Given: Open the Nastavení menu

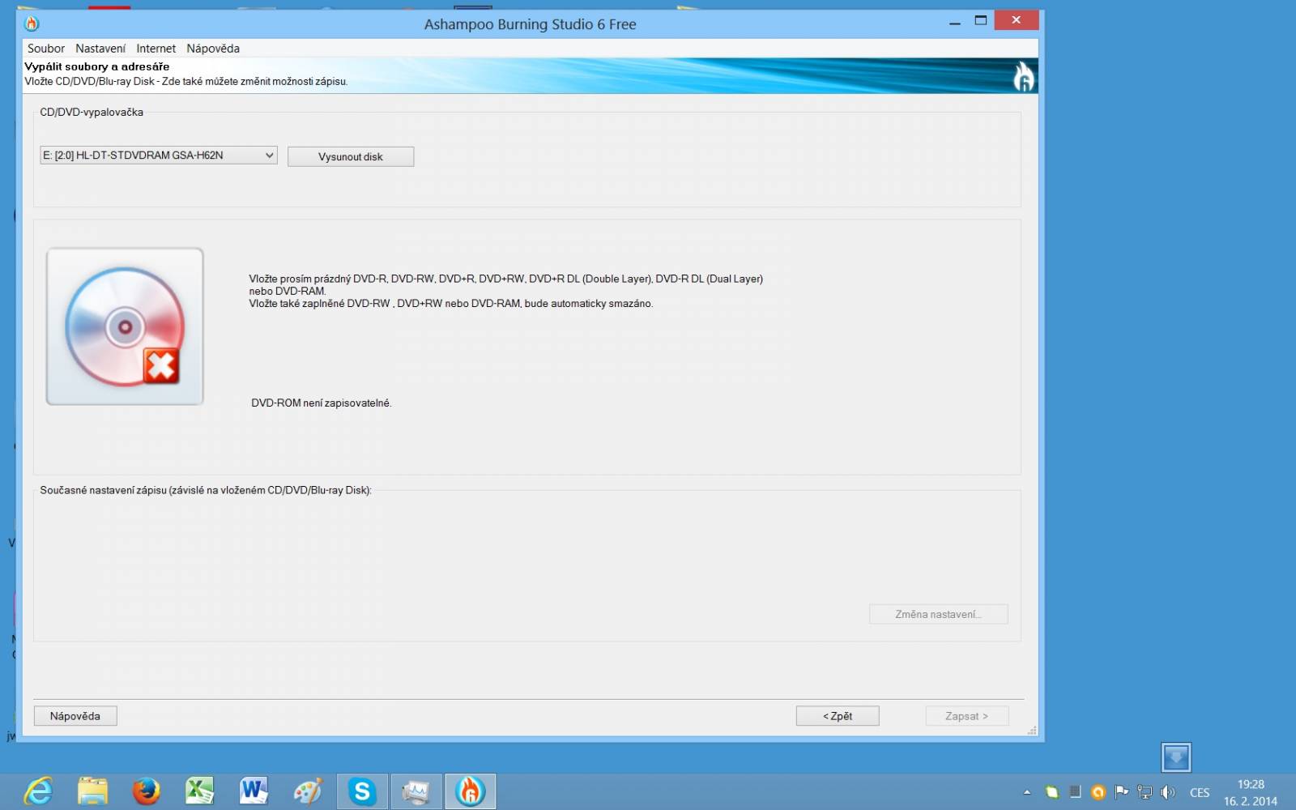Looking at the screenshot, I should point(100,49).
